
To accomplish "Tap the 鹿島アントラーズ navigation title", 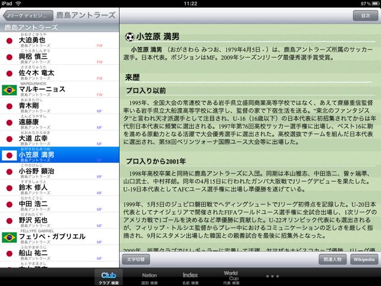I will tap(86, 15).
